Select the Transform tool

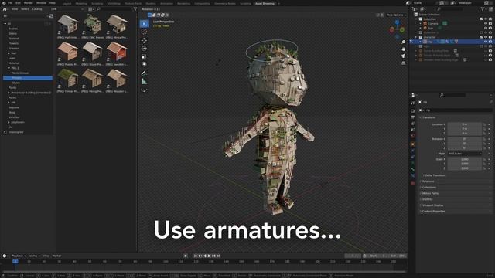(145, 64)
